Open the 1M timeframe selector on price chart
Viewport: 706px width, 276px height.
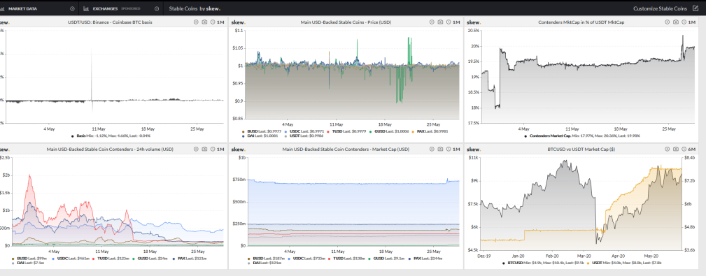456,22
